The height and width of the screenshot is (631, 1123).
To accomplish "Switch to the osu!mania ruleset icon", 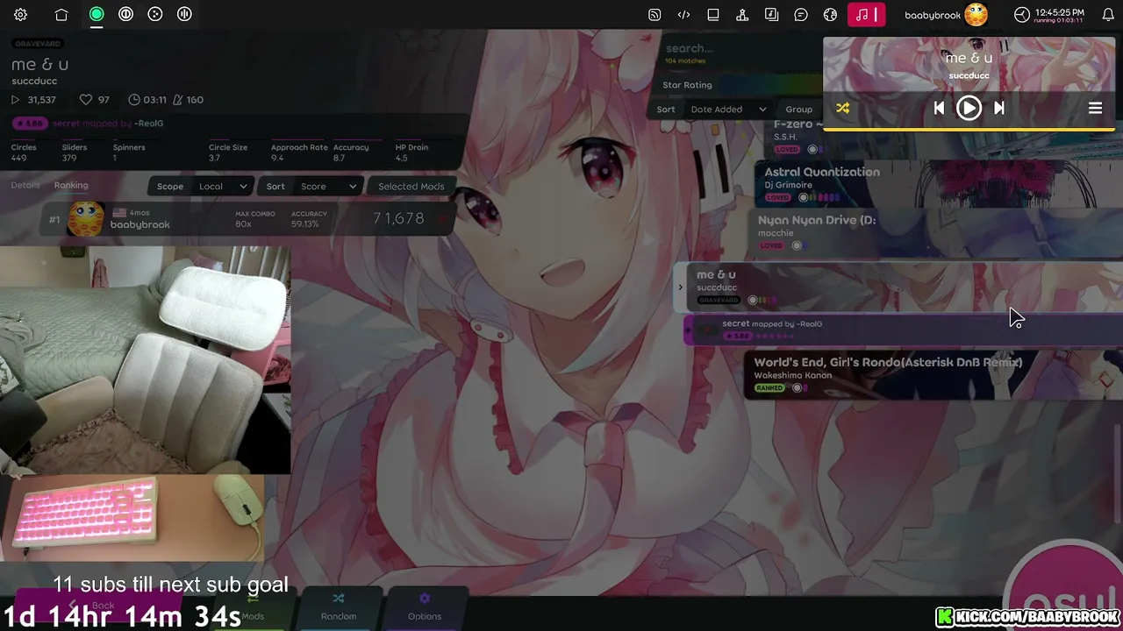I will pyautogui.click(x=184, y=14).
